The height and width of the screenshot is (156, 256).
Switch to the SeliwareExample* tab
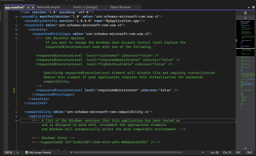(x=49, y=7)
